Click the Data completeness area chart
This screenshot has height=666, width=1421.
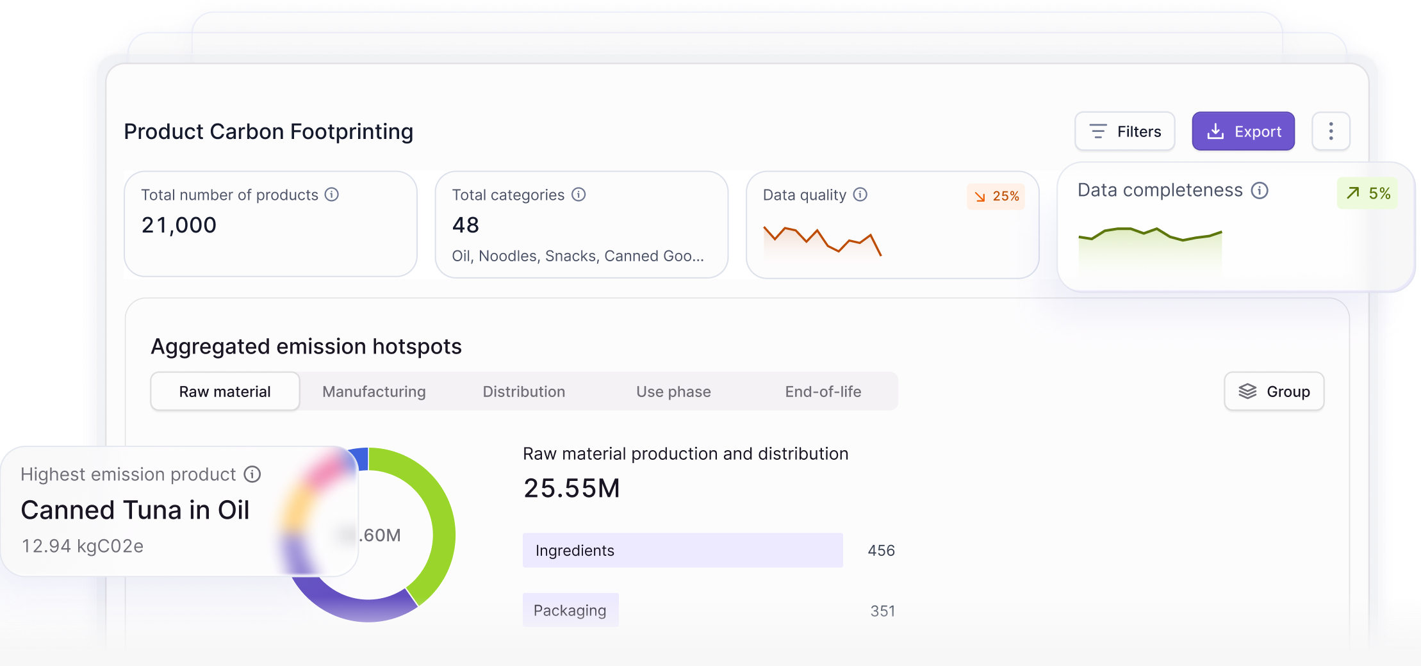pos(1150,251)
